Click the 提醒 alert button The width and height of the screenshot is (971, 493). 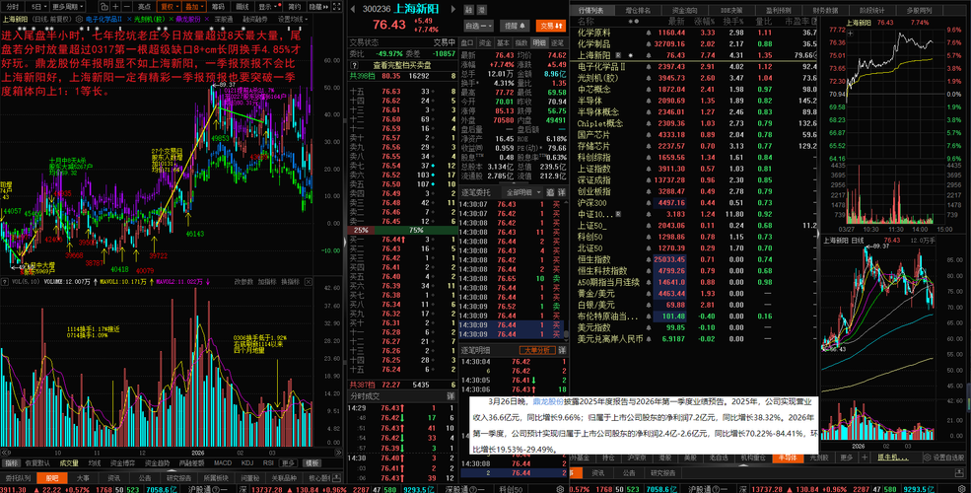516,26
